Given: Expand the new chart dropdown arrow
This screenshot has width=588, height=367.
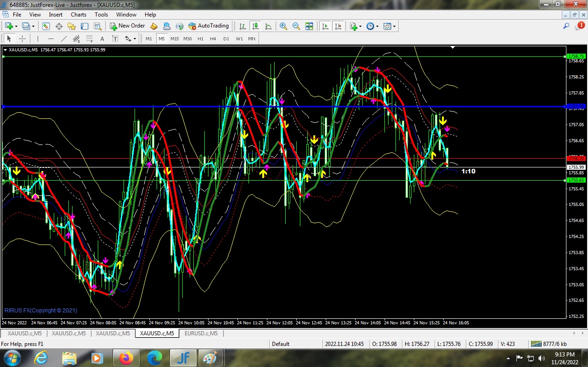Looking at the screenshot, I should pyautogui.click(x=15, y=26).
